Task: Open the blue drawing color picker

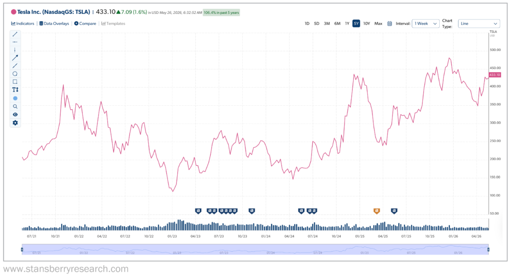Action: [x=15, y=98]
